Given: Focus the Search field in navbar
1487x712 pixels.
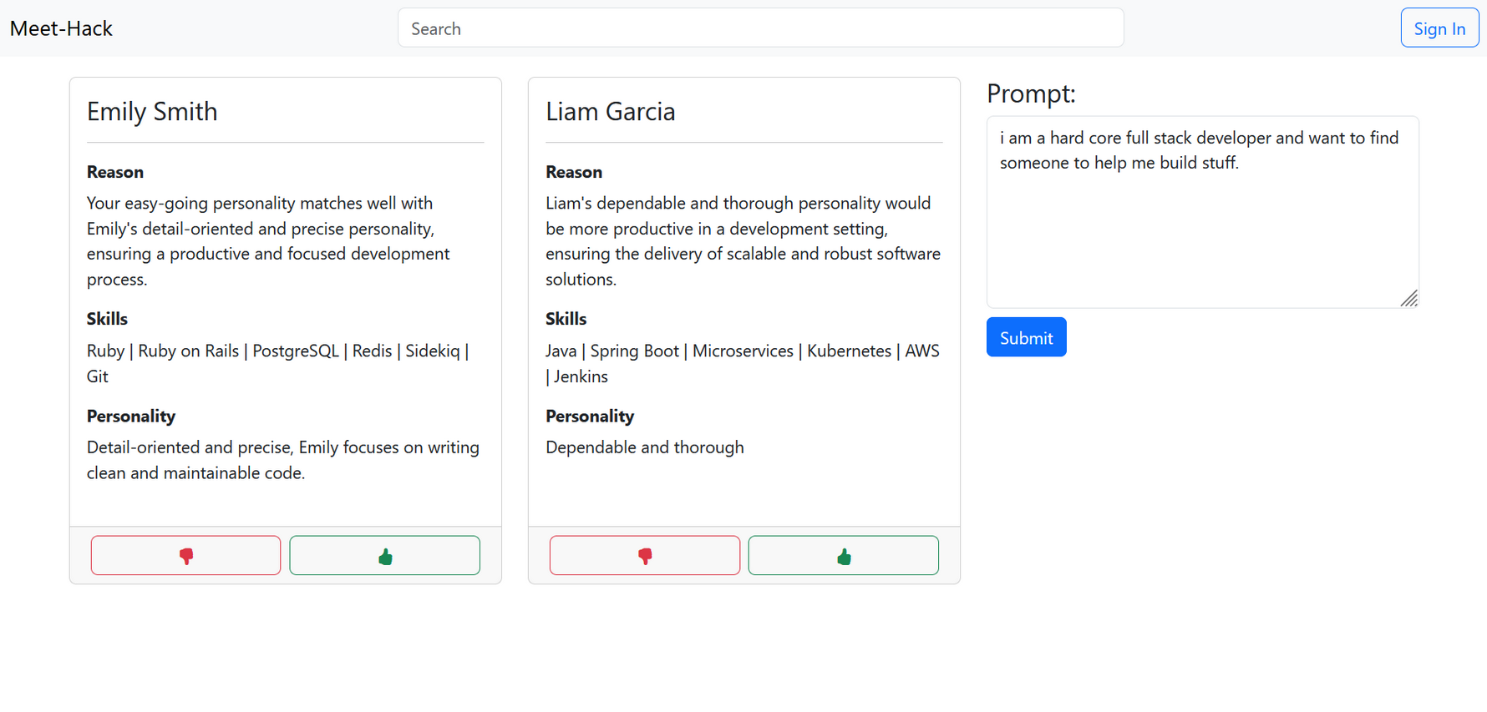Looking at the screenshot, I should [760, 28].
